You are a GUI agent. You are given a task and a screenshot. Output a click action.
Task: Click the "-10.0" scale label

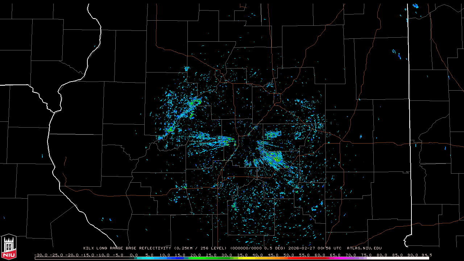tap(103, 255)
